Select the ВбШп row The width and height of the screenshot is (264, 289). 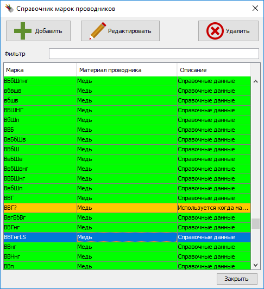(x=127, y=120)
